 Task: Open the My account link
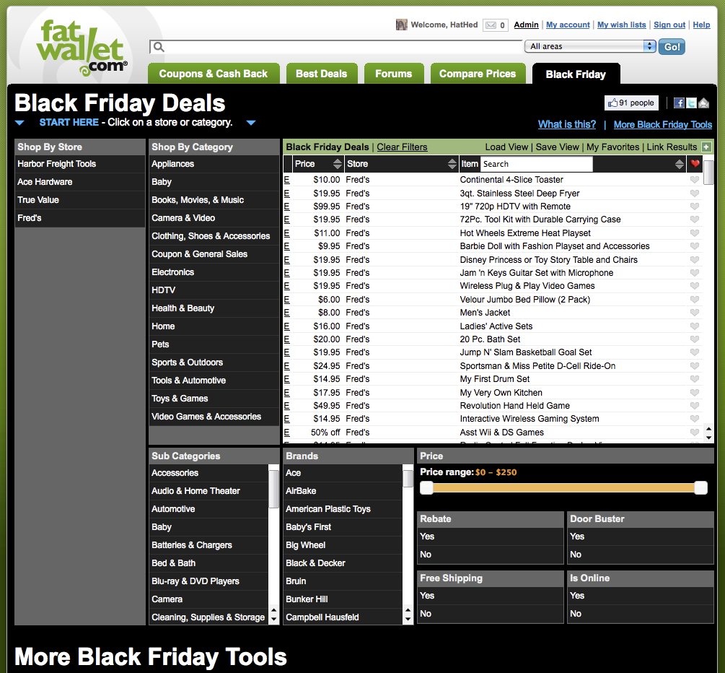click(x=568, y=25)
